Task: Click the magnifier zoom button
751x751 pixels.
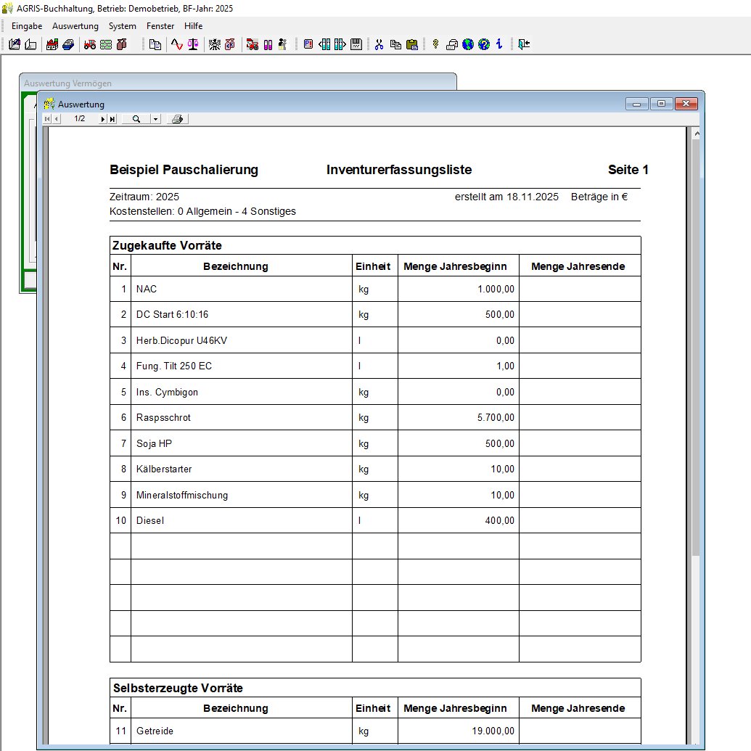Action: pos(136,119)
